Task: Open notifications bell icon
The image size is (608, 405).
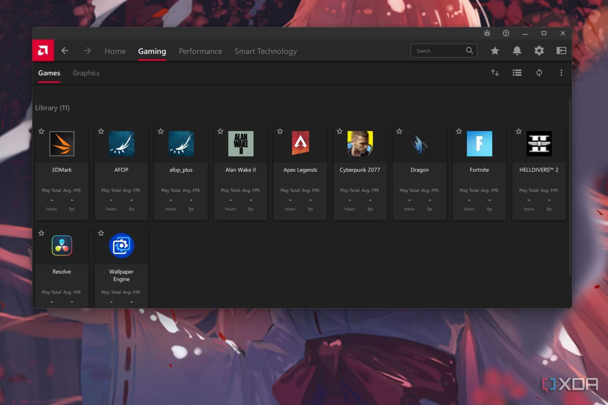Action: [x=517, y=51]
